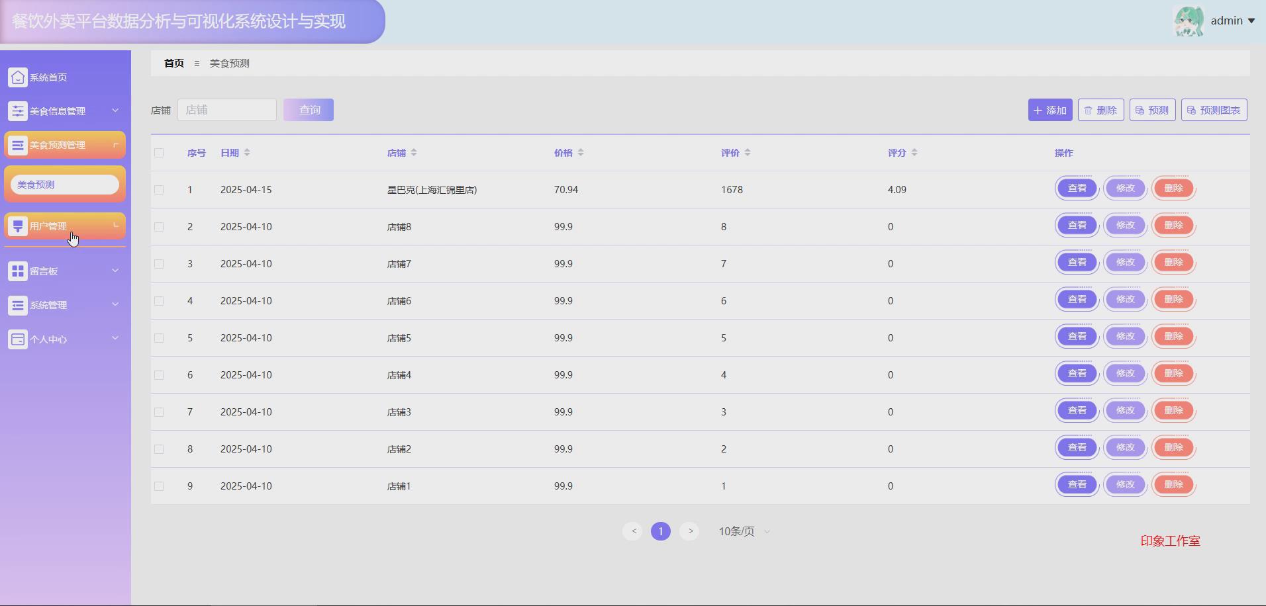Sort the table by 价格 column arrows

click(x=581, y=152)
